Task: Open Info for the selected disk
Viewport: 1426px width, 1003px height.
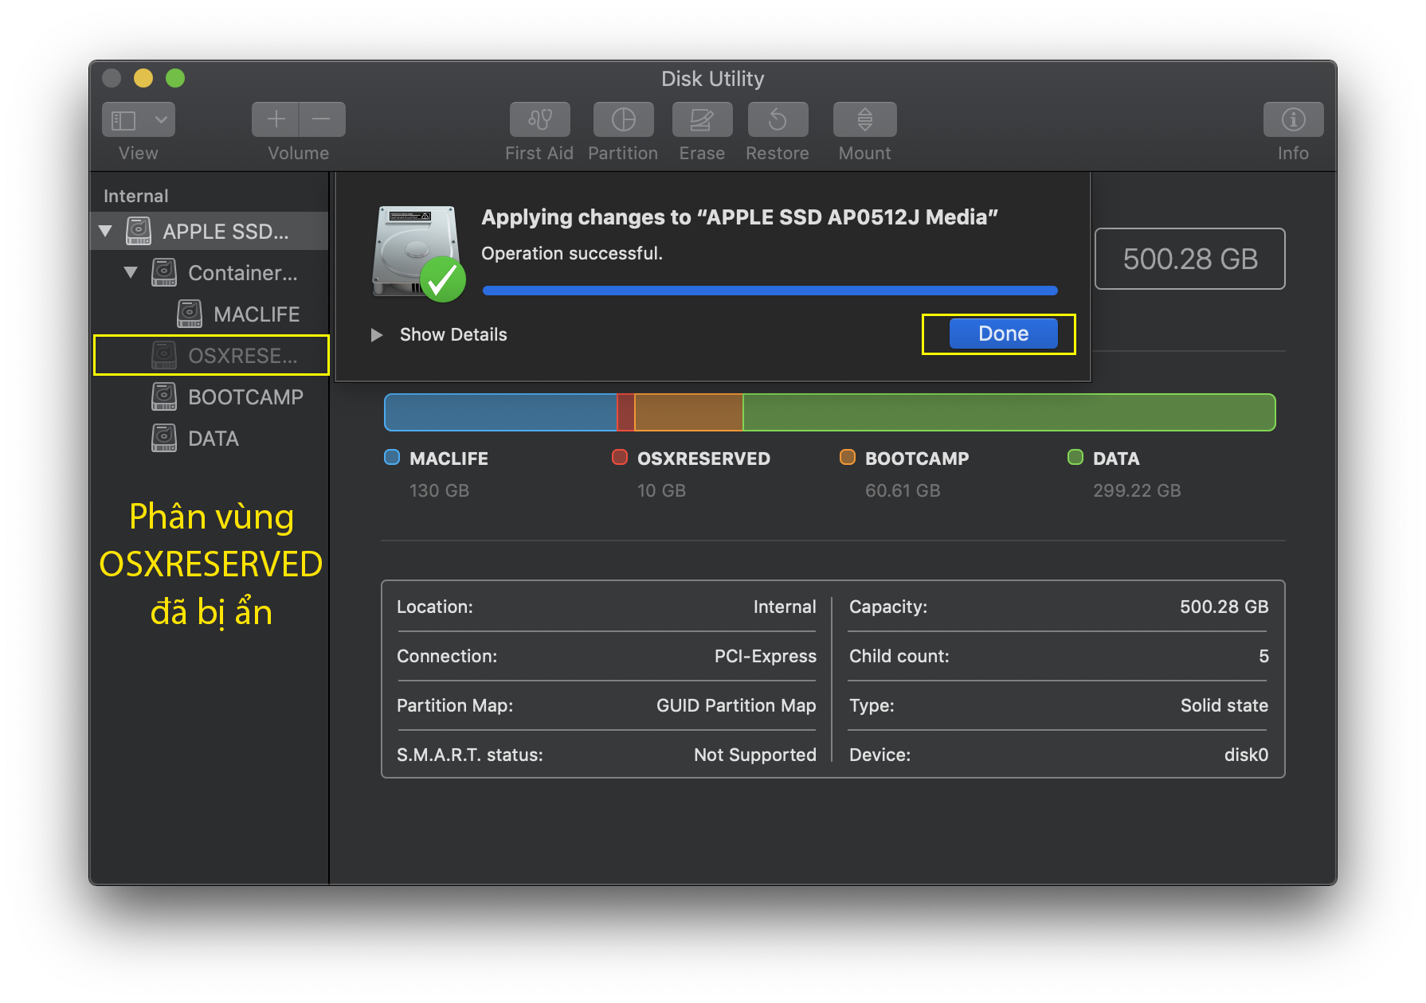Action: (x=1293, y=119)
